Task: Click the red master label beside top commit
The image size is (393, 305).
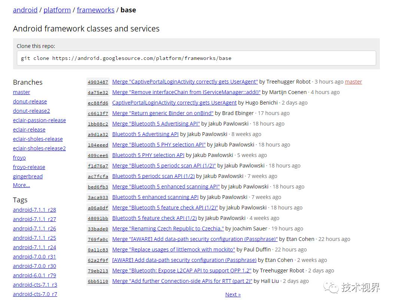Action: 353,82
